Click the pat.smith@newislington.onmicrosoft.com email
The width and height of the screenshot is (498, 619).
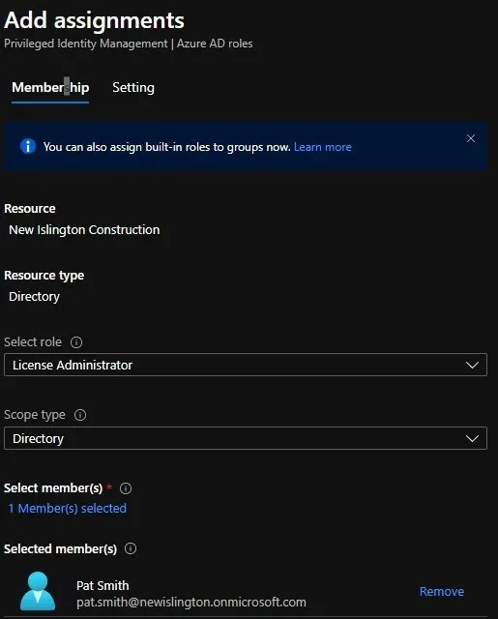tap(191, 602)
